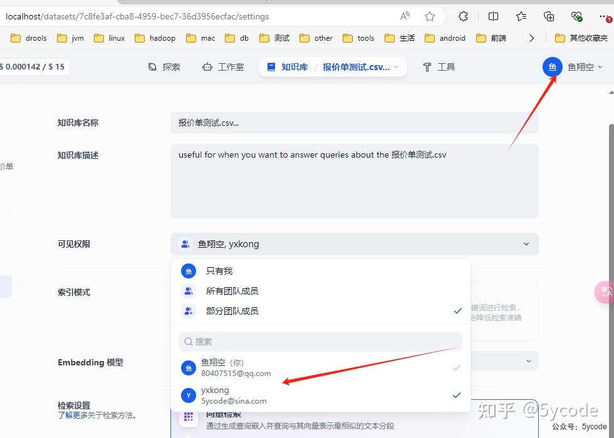
Task: Click the 鱼 user avatar in header
Action: (552, 67)
